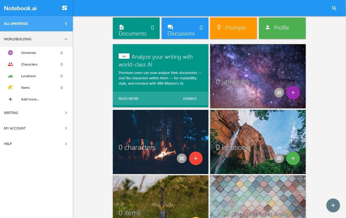Image resolution: width=346 pixels, height=218 pixels.
Task: Open Locations in the sidebar
Action: click(x=36, y=76)
